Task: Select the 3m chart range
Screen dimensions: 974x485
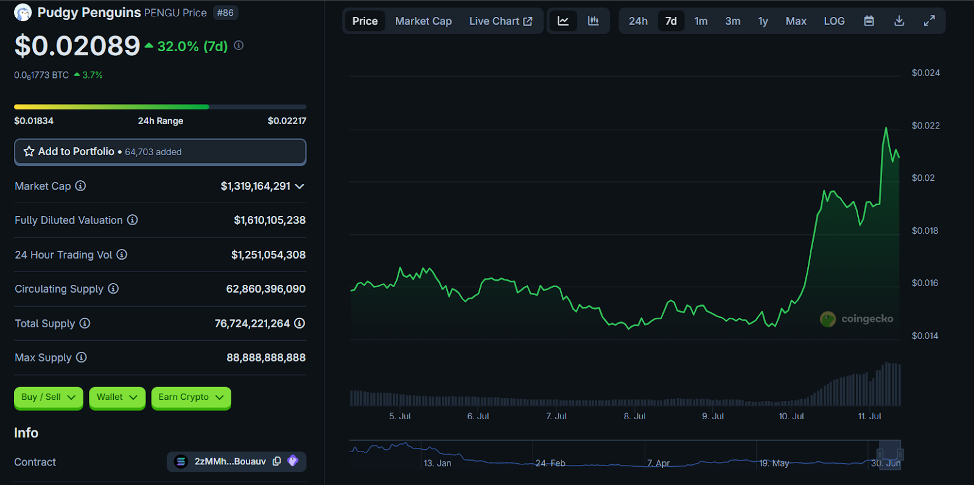Action: (x=732, y=21)
